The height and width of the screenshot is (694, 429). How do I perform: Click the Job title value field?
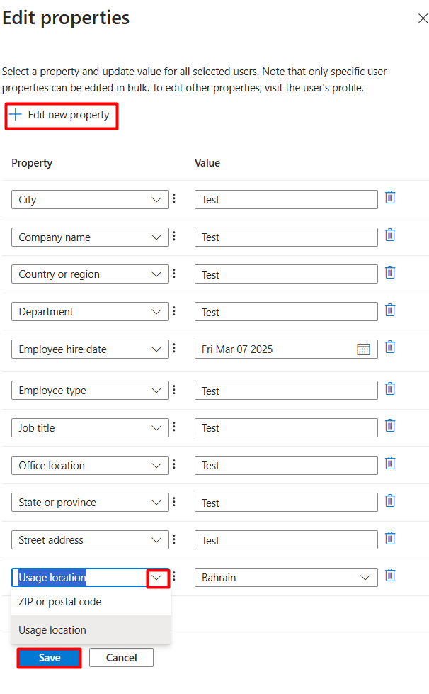(286, 428)
